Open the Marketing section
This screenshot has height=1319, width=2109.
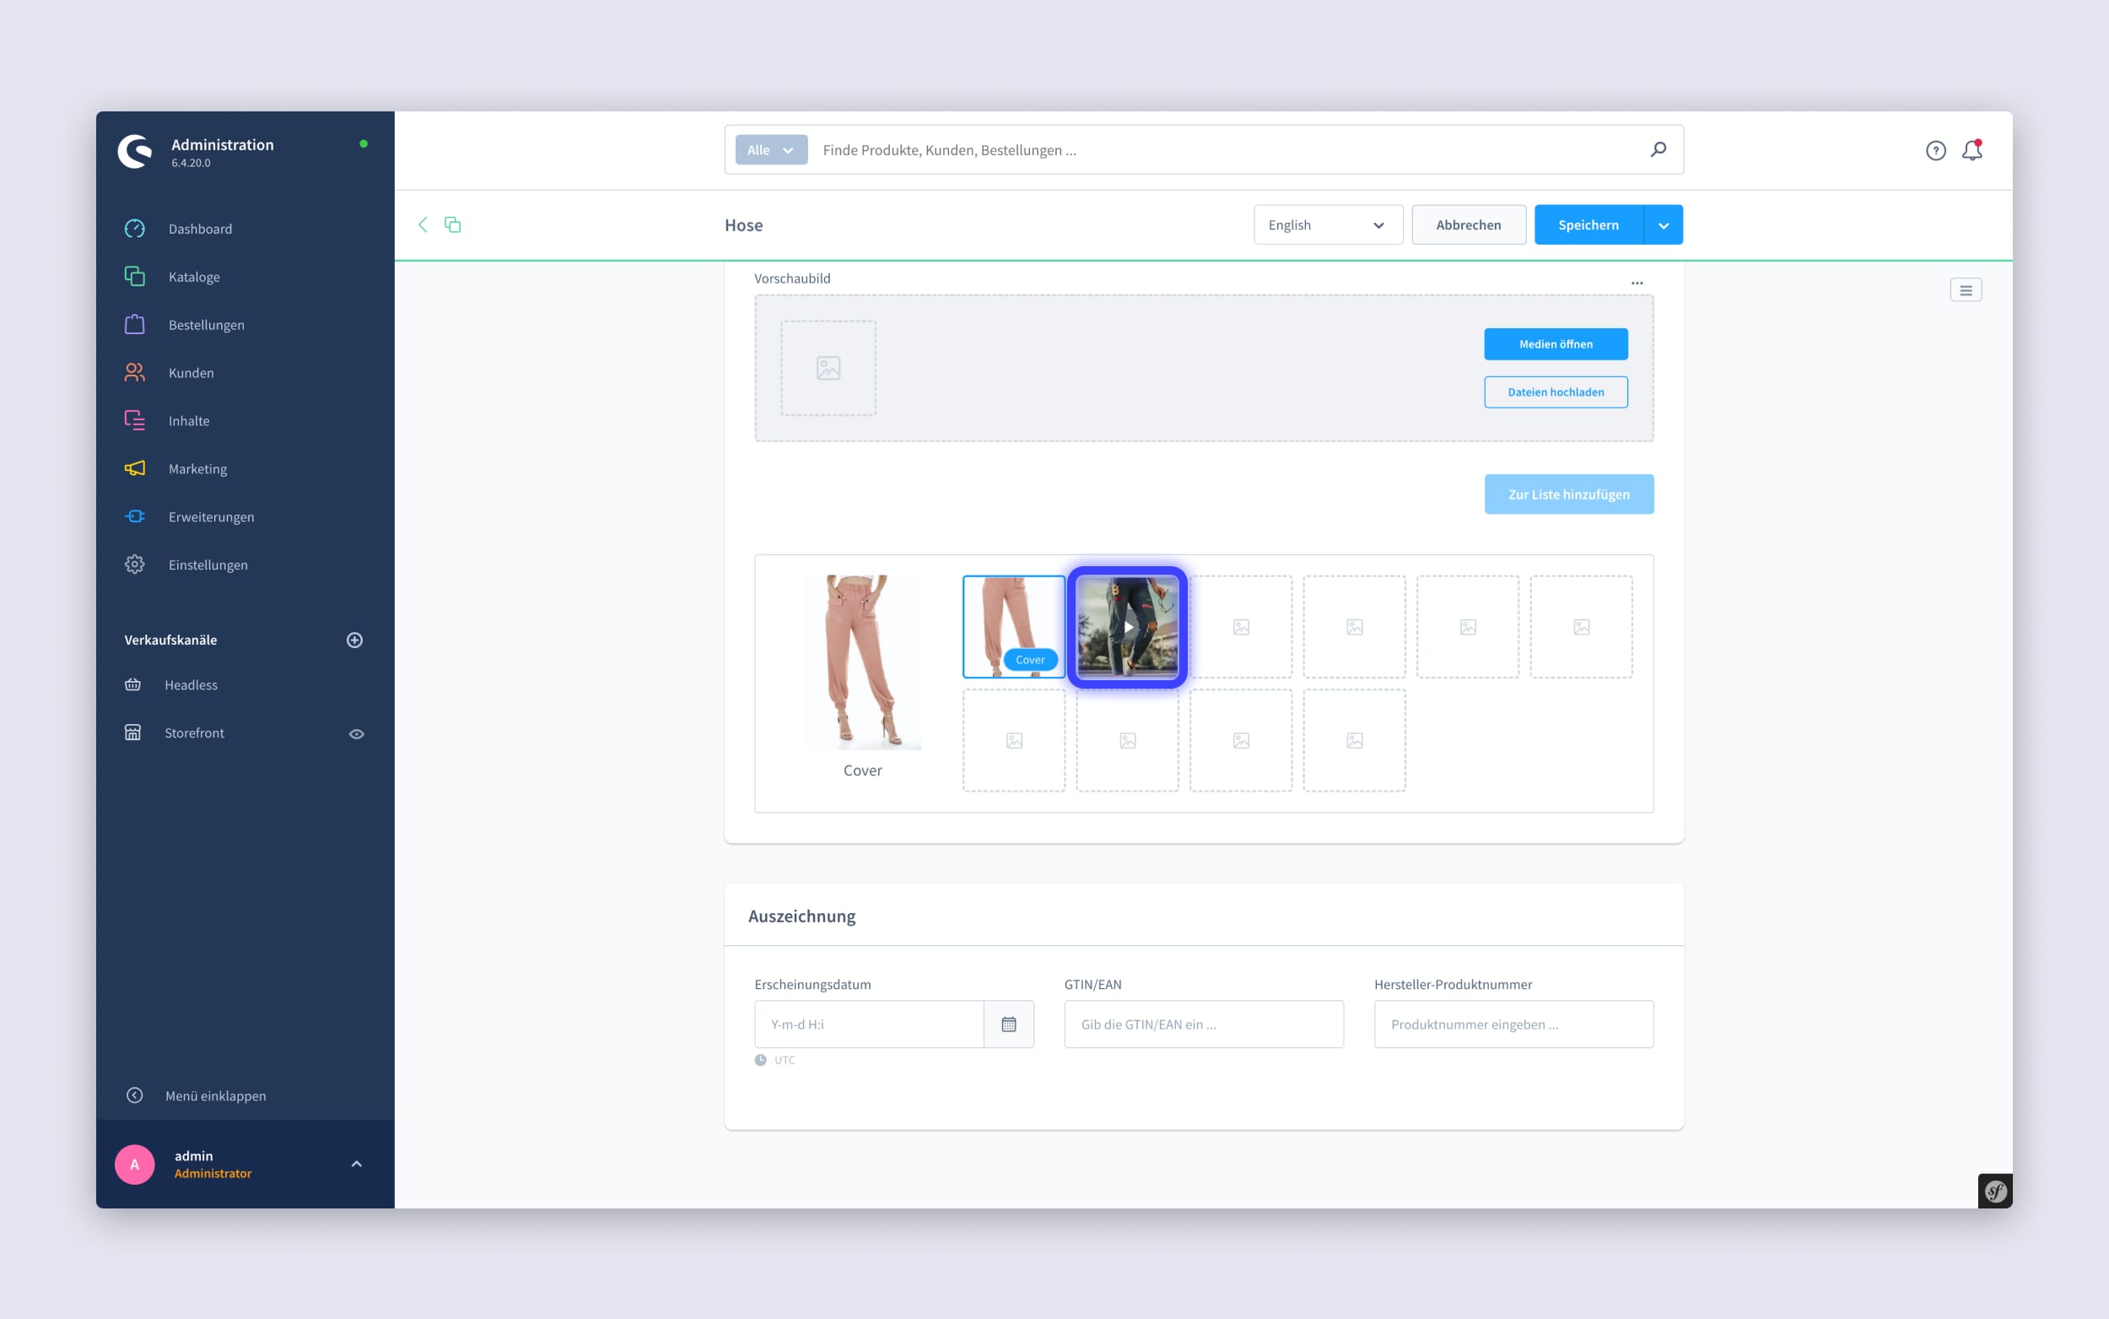[x=197, y=468]
